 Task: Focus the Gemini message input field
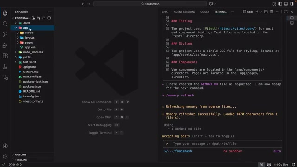pyautogui.click(x=222, y=144)
